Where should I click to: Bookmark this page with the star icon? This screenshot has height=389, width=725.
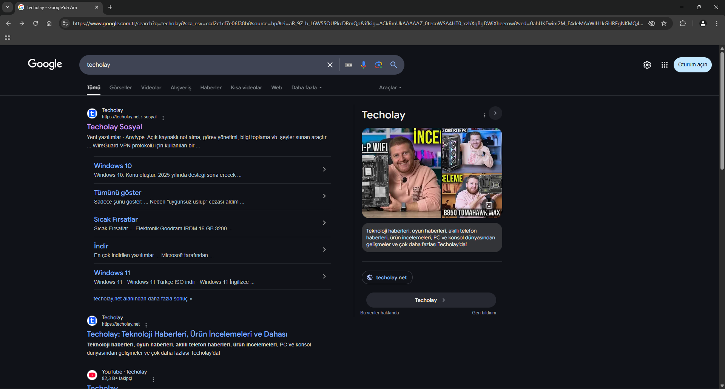[664, 23]
